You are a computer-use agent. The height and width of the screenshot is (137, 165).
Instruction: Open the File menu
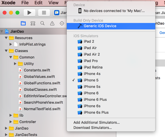(25, 3)
